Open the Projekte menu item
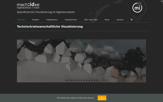This screenshot has height=102, width=163. 36,20
